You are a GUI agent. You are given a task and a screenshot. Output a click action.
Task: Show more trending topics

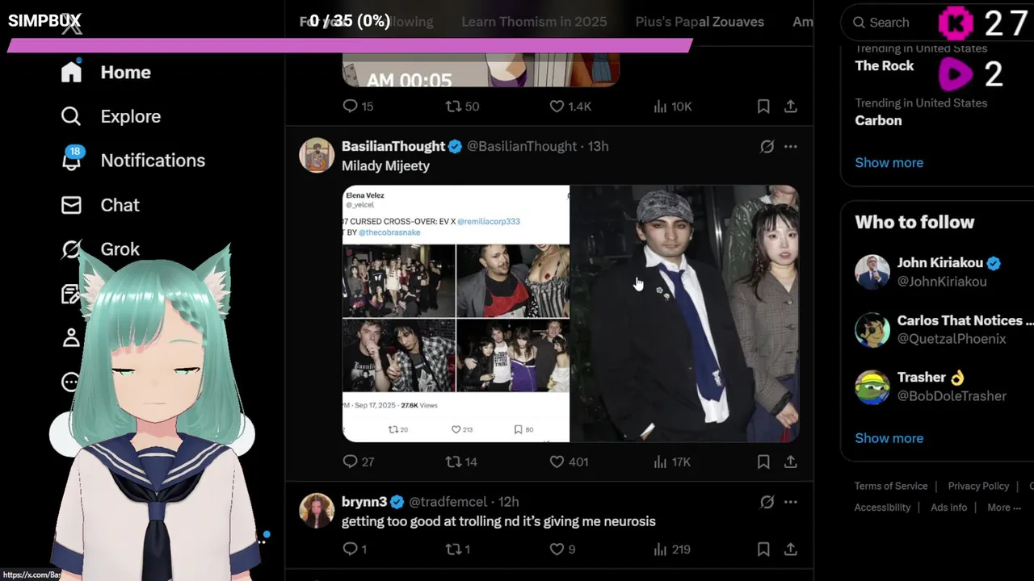(x=889, y=162)
